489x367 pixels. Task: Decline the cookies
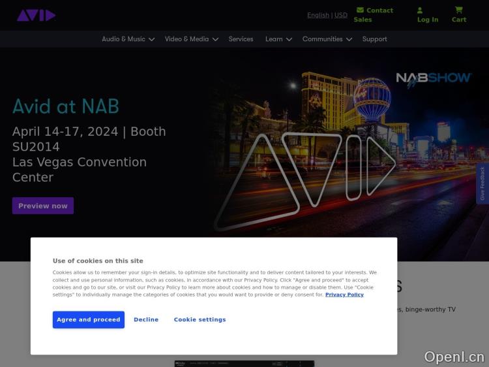[x=146, y=320]
